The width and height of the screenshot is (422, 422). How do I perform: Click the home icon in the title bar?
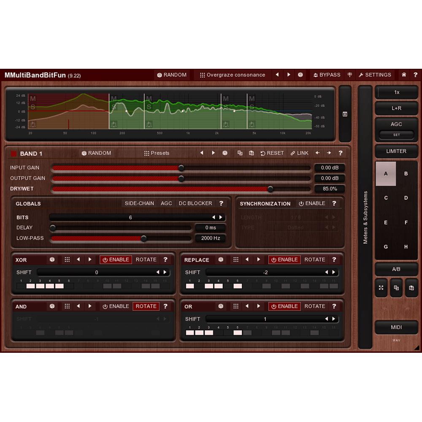click(x=403, y=75)
